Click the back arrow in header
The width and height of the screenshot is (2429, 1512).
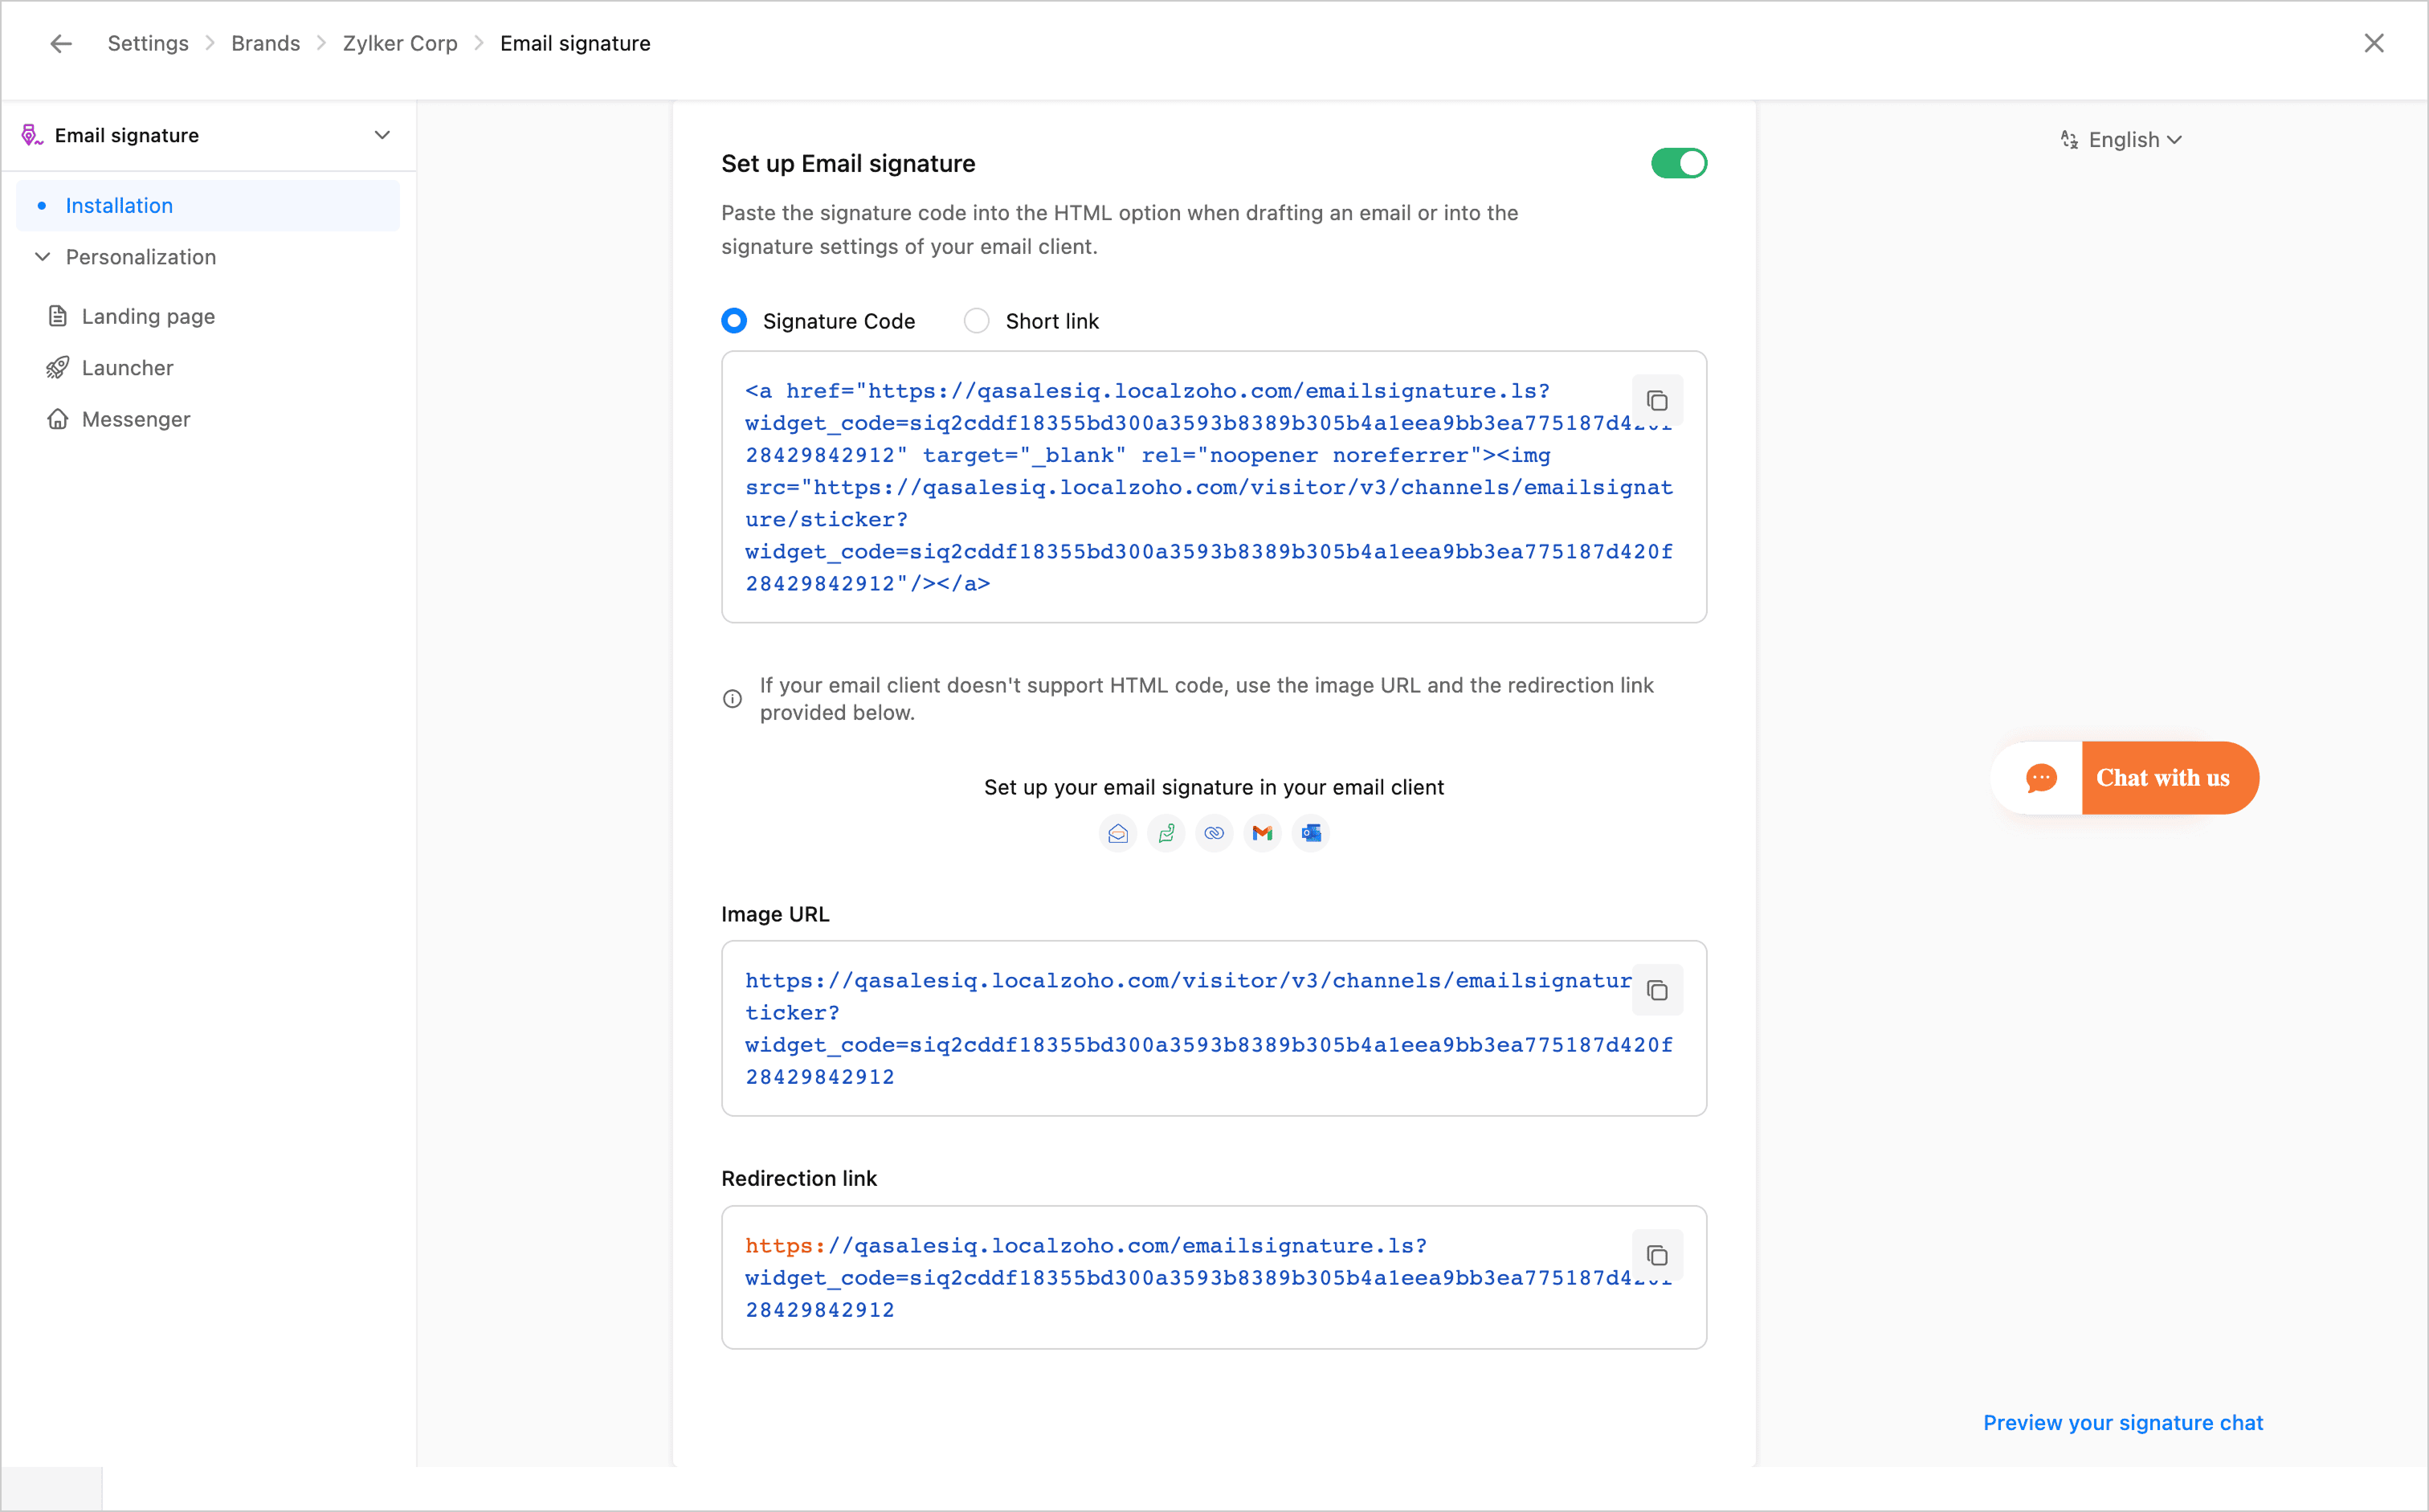point(61,43)
